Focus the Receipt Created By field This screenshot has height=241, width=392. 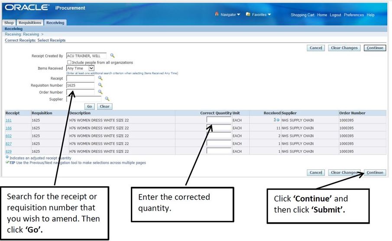(x=86, y=56)
